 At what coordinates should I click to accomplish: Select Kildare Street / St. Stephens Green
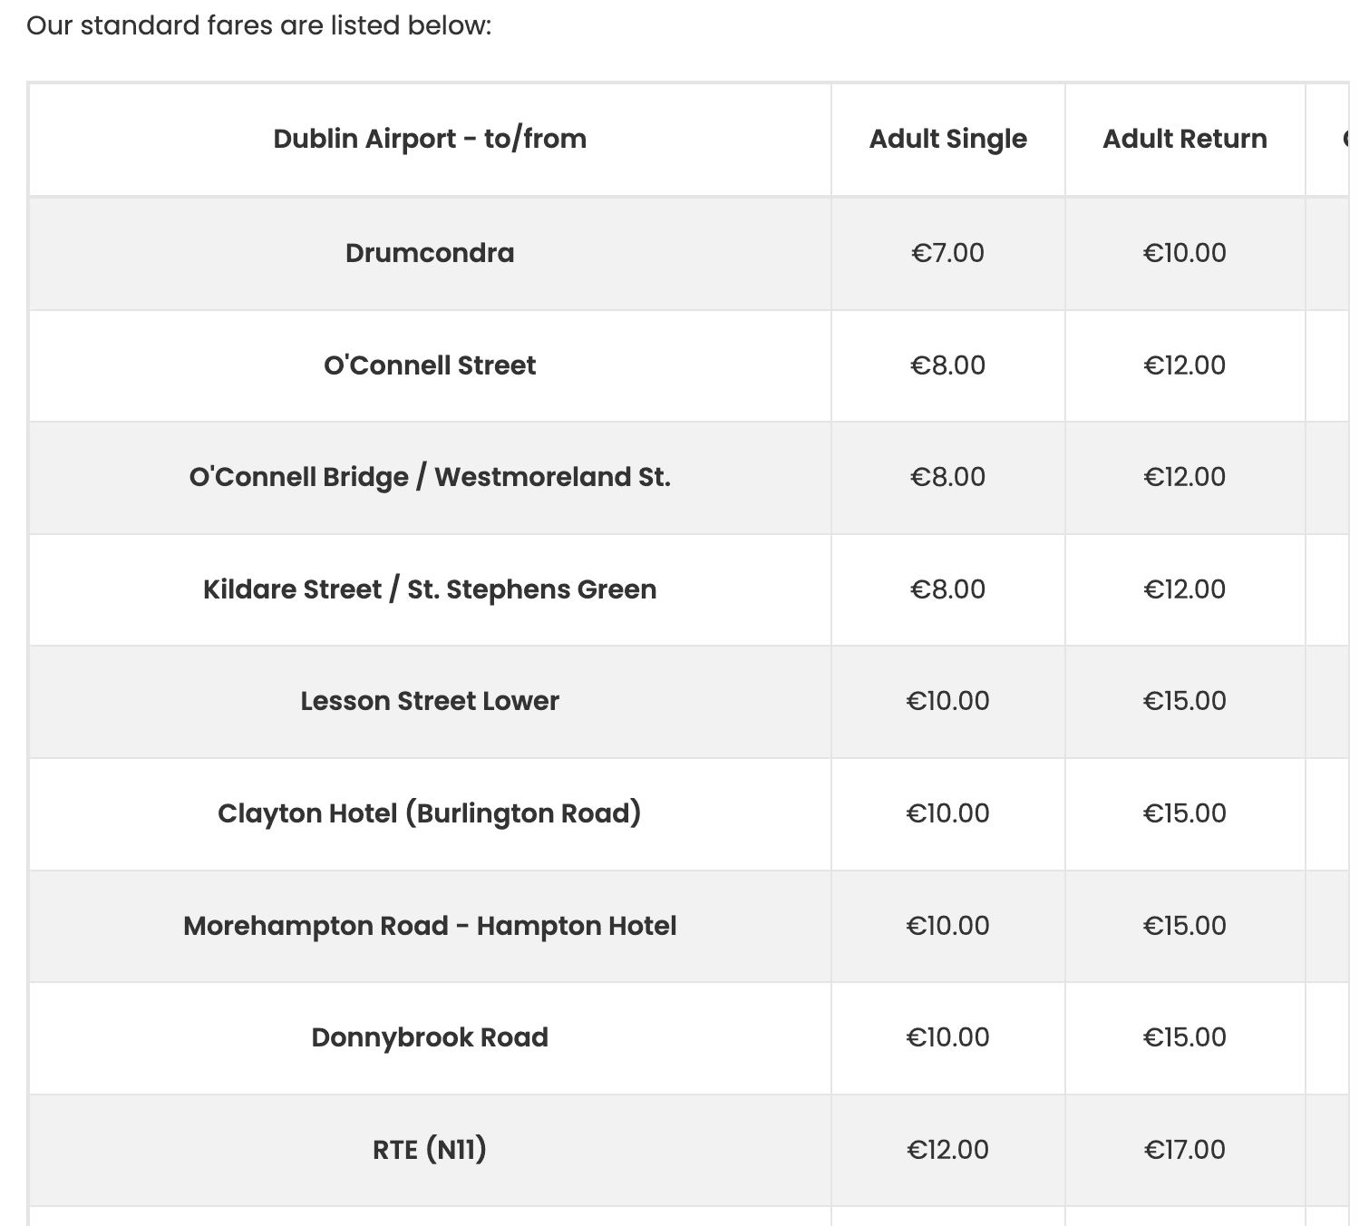pyautogui.click(x=430, y=589)
